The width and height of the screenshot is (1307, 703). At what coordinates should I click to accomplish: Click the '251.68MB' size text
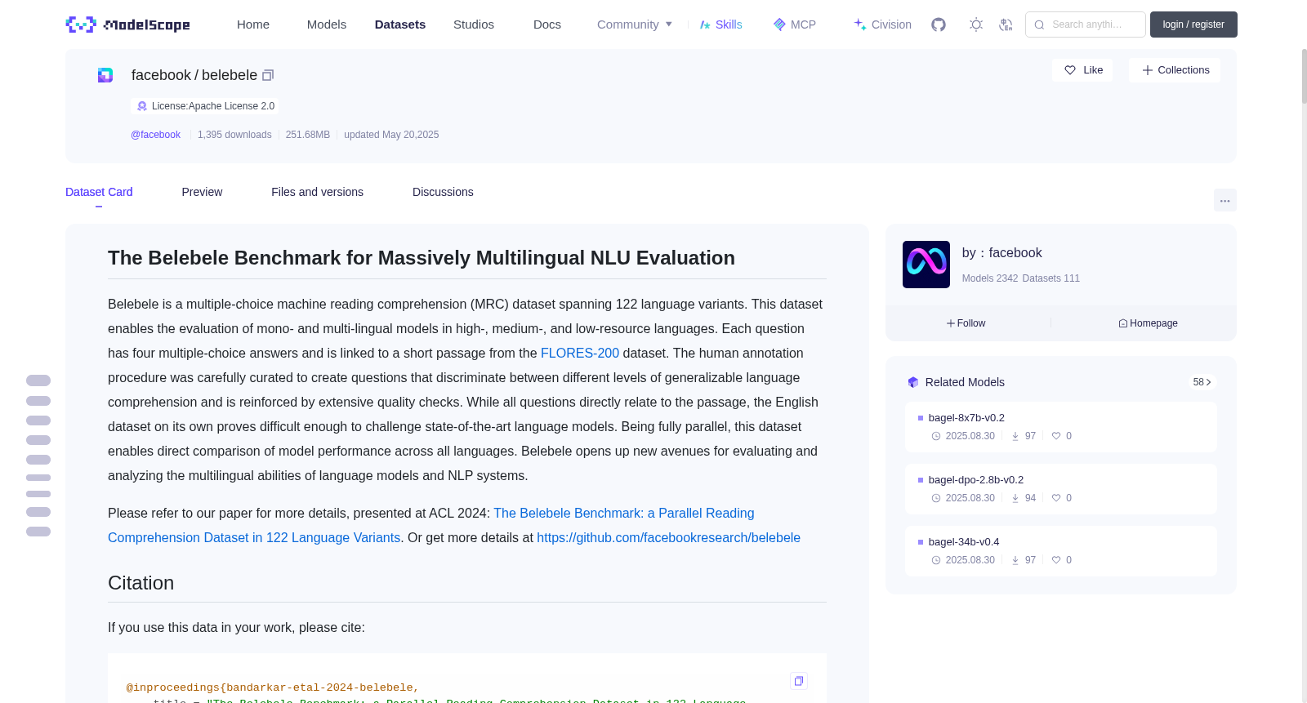(x=308, y=135)
